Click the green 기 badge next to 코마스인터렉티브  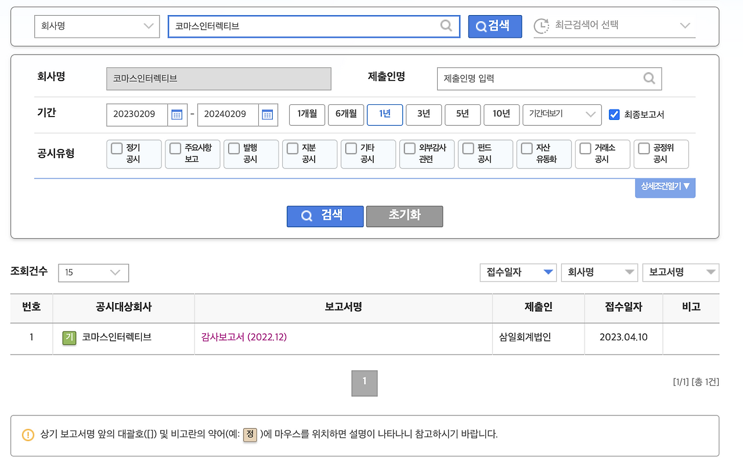(x=69, y=338)
